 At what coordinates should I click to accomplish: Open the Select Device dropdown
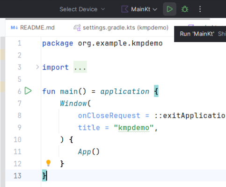pos(82,9)
